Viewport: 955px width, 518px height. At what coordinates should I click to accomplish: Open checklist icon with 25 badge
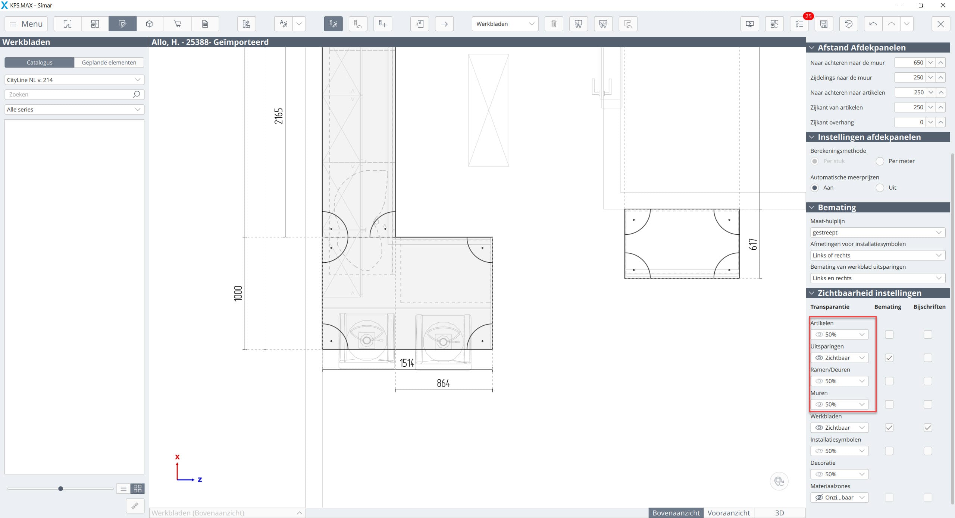coord(799,24)
